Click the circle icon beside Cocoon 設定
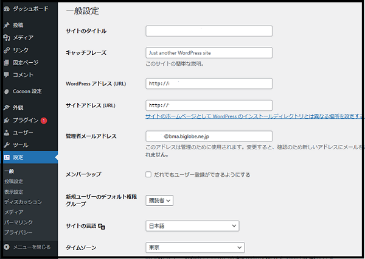The image size is (365, 259). (x=7, y=91)
